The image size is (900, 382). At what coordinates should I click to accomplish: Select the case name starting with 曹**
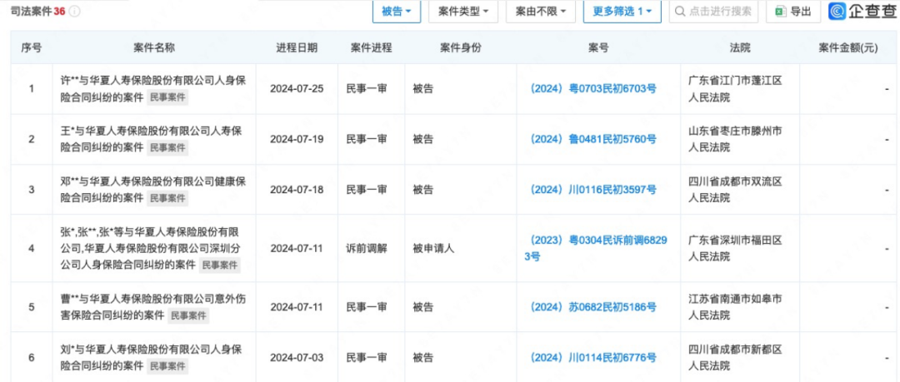tap(153, 307)
